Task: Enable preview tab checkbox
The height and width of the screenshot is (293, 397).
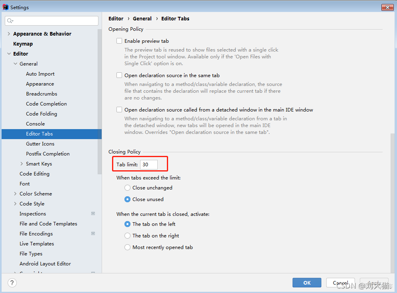Action: pos(119,41)
